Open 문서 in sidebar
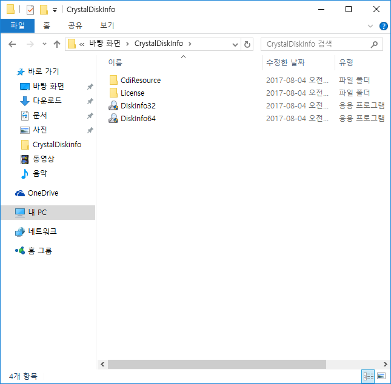This screenshot has height=384, width=391. pos(40,115)
